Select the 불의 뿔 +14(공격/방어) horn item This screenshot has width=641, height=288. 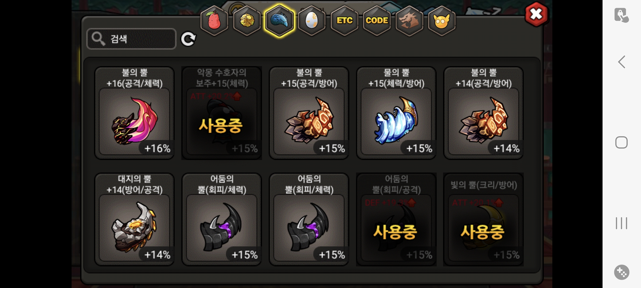484,113
